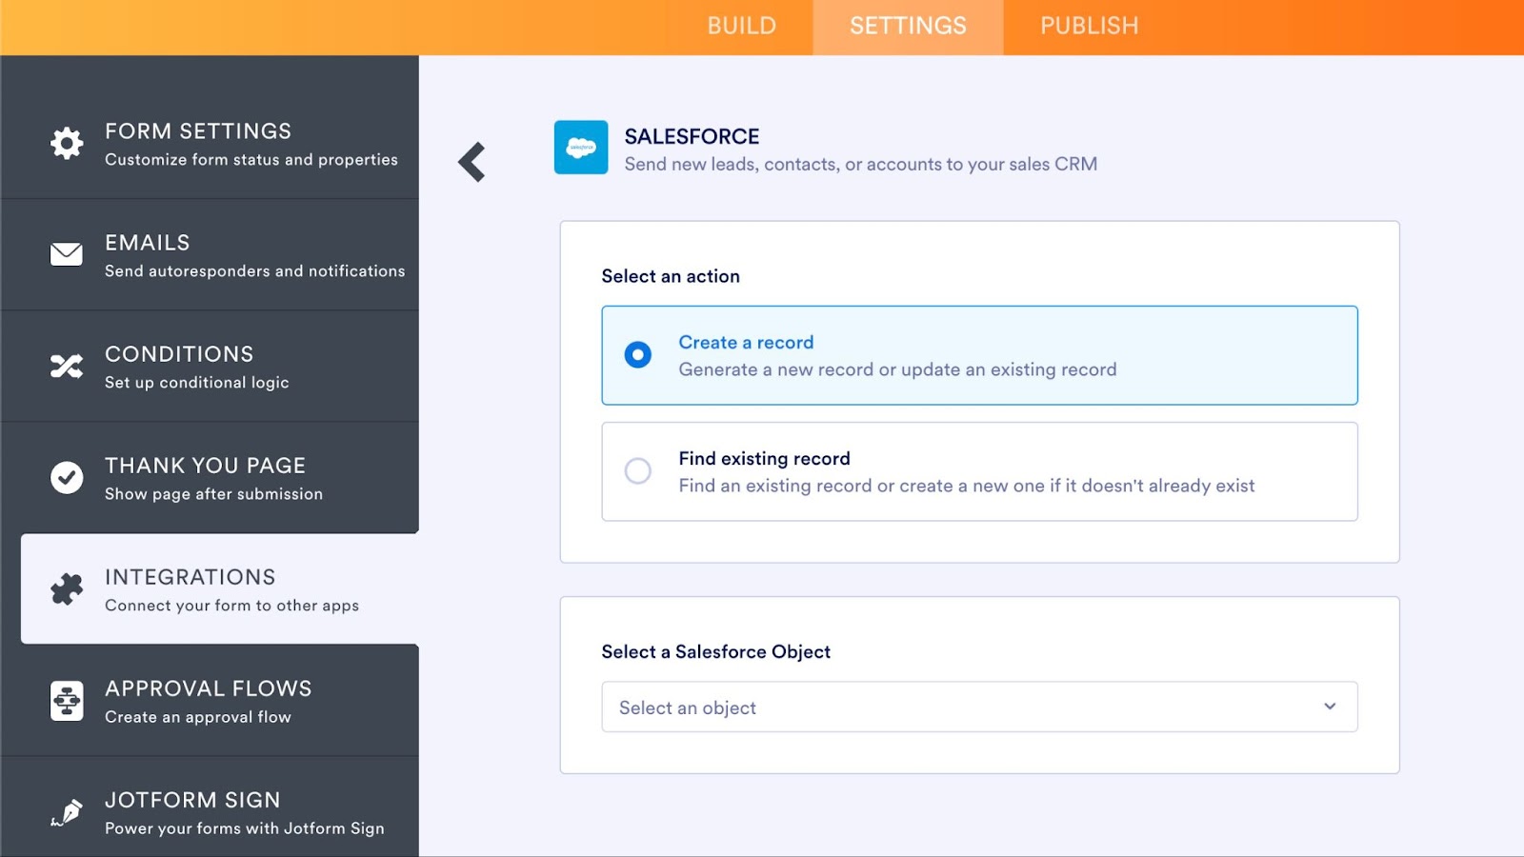The height and width of the screenshot is (857, 1524).
Task: Click the Conditions shuffle arrows icon
Action: [67, 367]
